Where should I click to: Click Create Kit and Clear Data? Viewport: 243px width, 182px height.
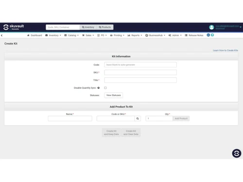coord(131,132)
